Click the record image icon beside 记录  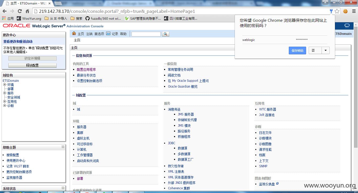tap(108, 34)
